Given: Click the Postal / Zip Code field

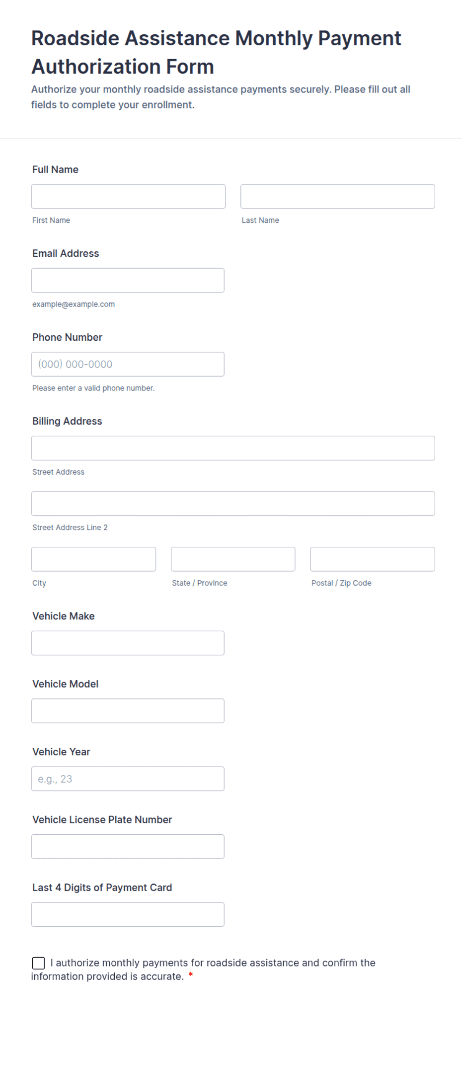Looking at the screenshot, I should click(373, 559).
